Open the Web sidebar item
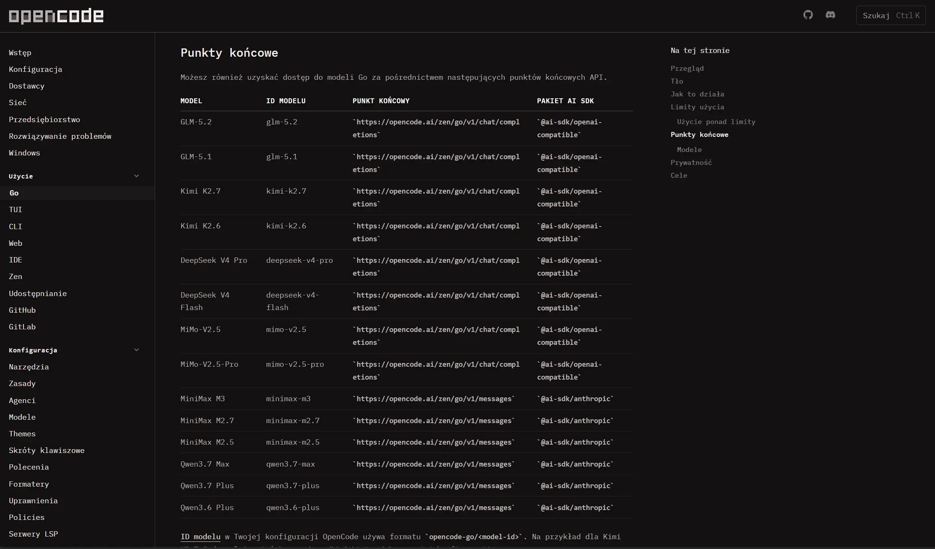This screenshot has height=549, width=935. tap(16, 243)
